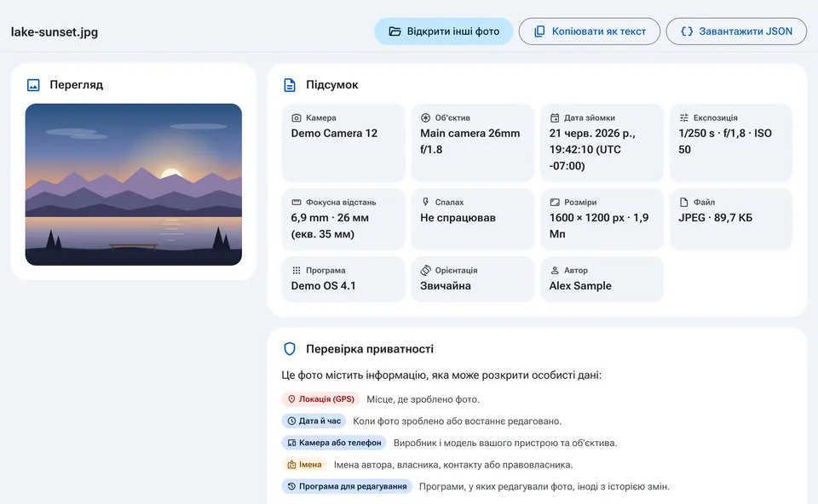The image size is (818, 504).
Task: Click Копіювати як текст button
Action: pyautogui.click(x=590, y=31)
